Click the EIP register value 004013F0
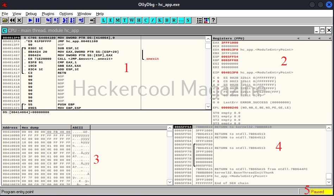Image resolution: width=334 pixels, height=196 pixels. point(229,72)
